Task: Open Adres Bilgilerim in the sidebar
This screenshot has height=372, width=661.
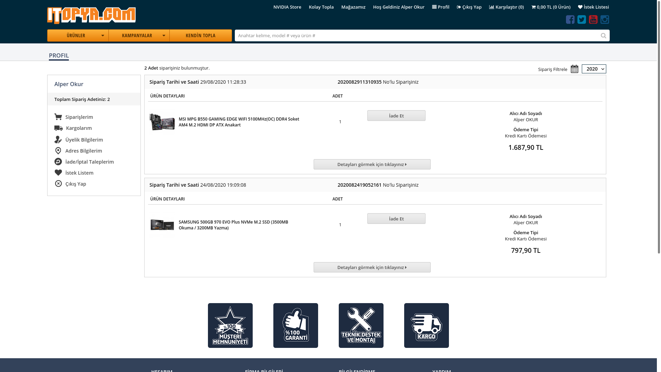Action: pos(84,151)
